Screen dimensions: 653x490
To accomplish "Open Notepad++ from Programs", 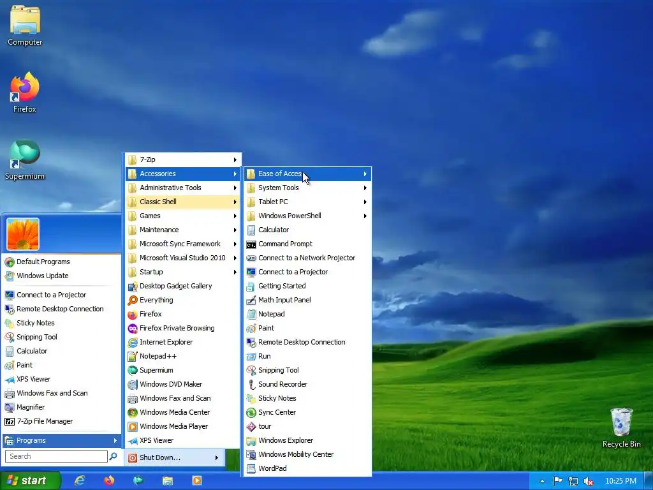I will [183, 356].
